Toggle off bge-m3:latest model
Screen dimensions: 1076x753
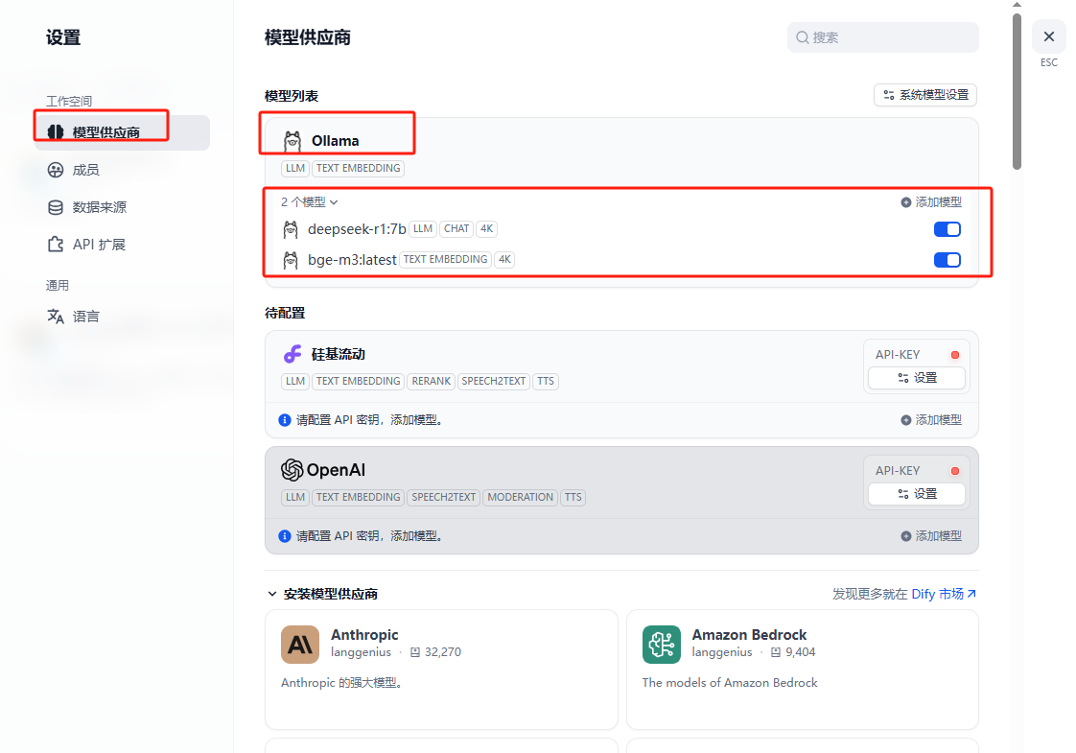pos(947,259)
